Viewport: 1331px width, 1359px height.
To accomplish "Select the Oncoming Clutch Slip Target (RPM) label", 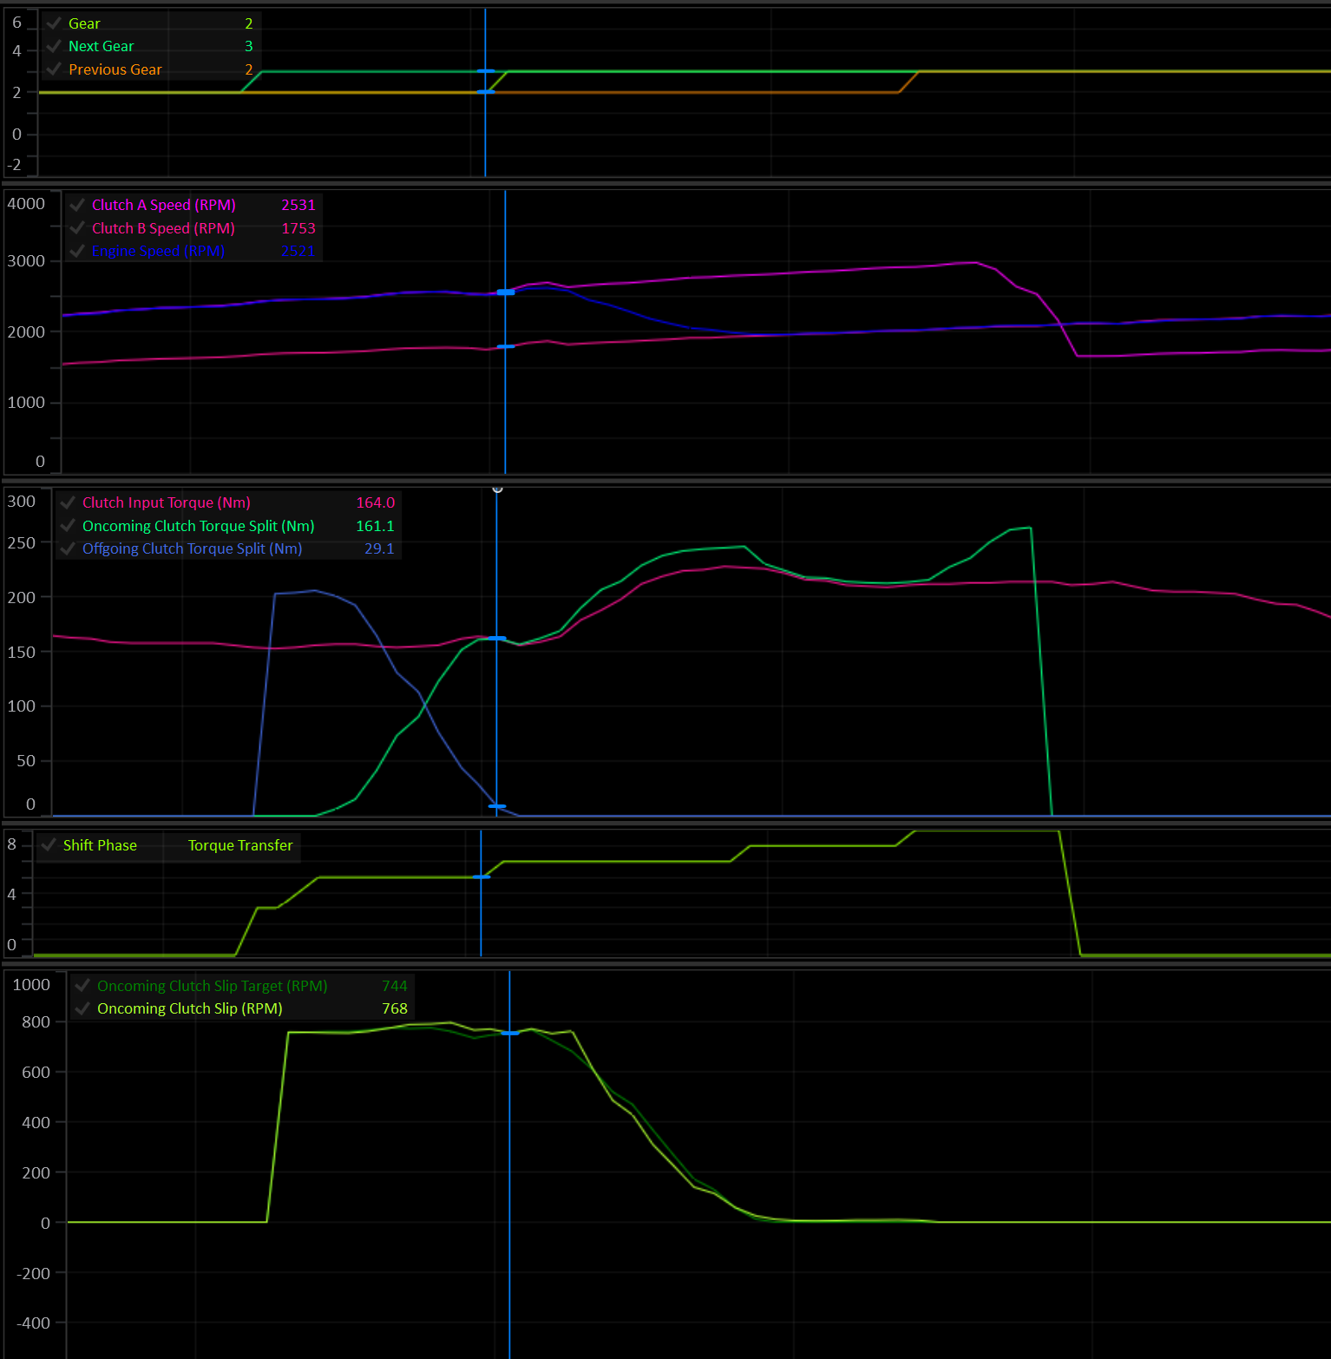I will click(x=213, y=986).
